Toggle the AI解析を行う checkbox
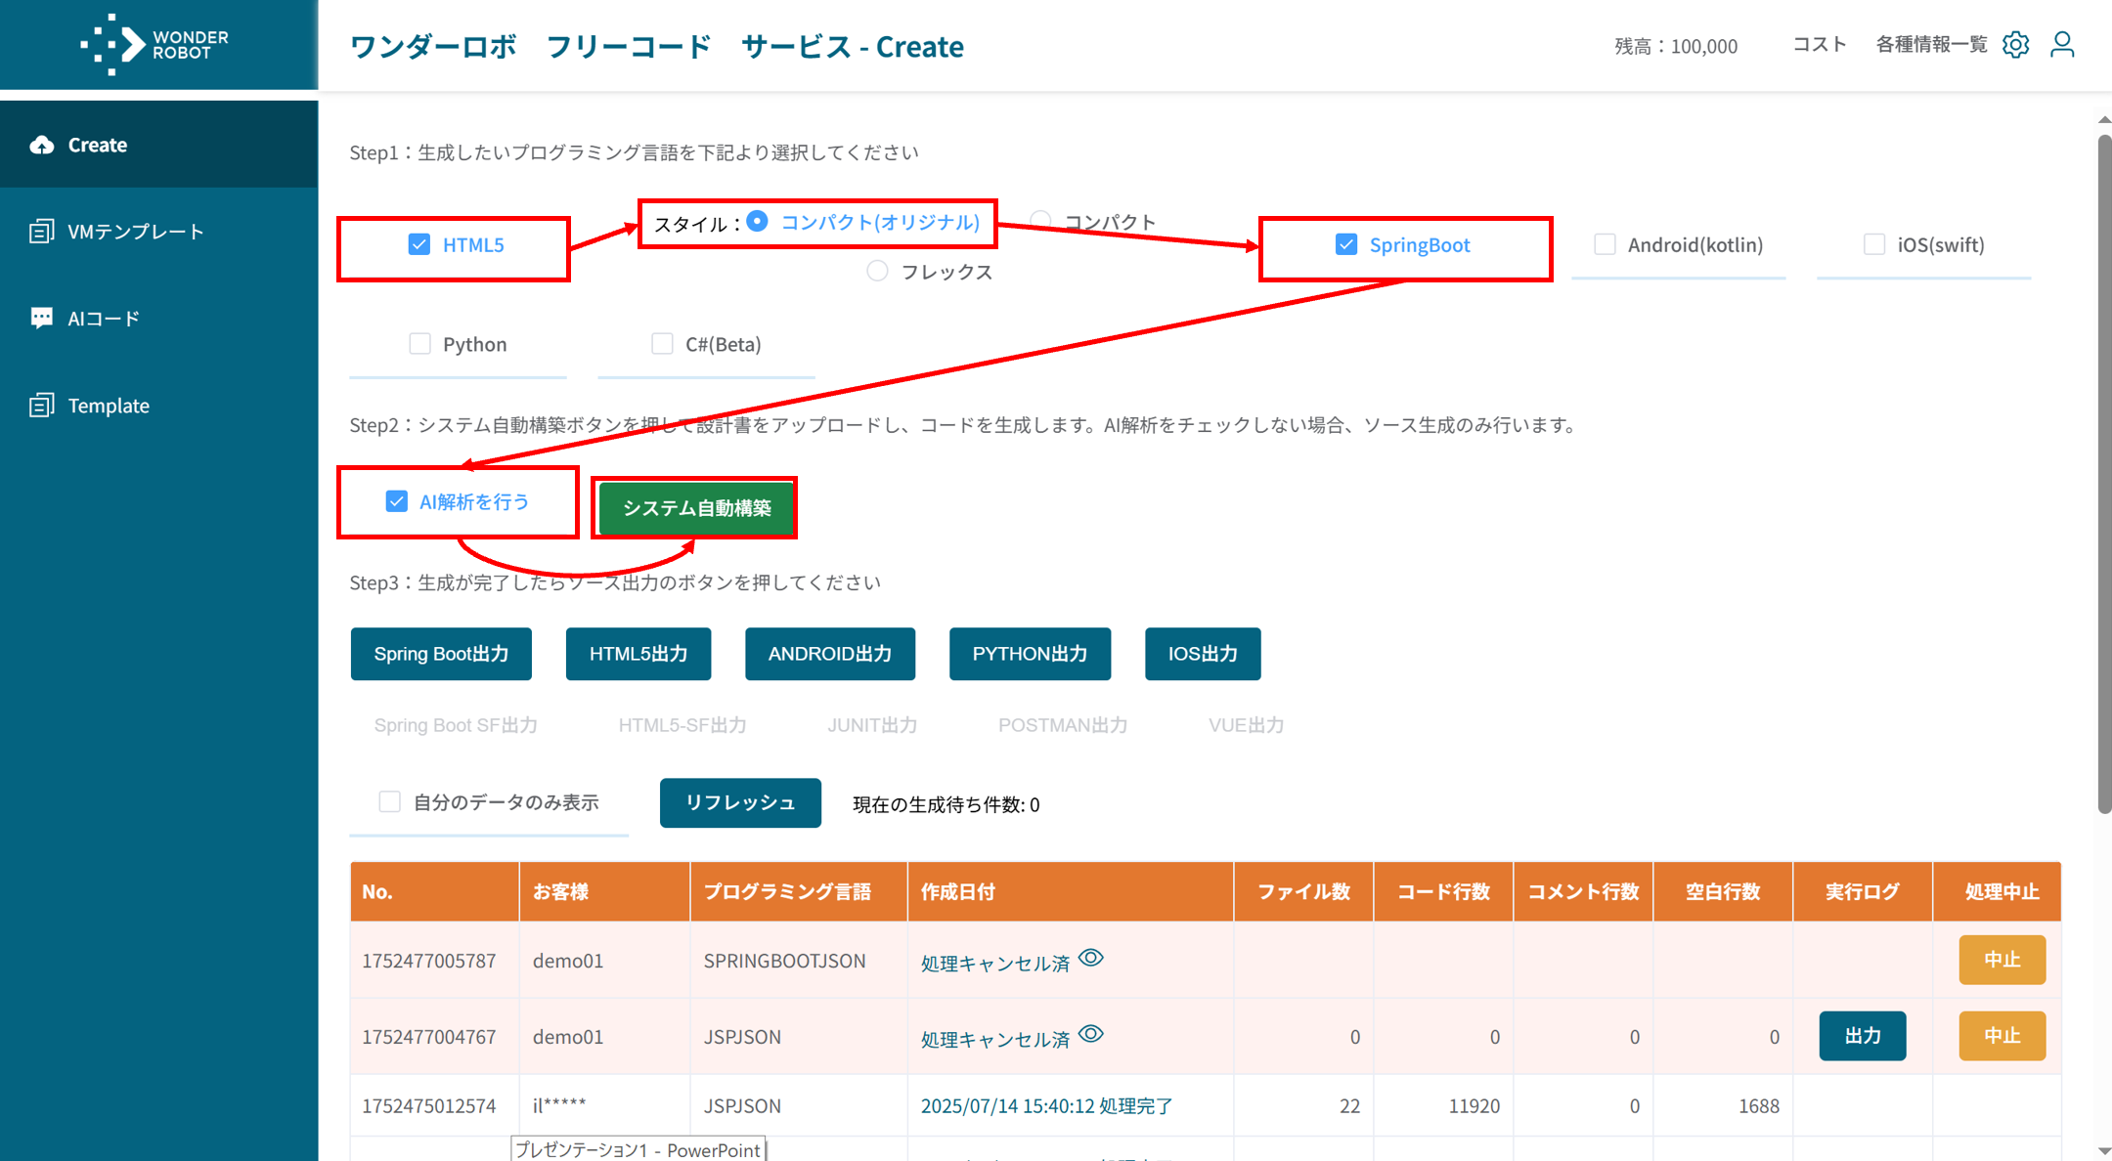 pyautogui.click(x=396, y=501)
